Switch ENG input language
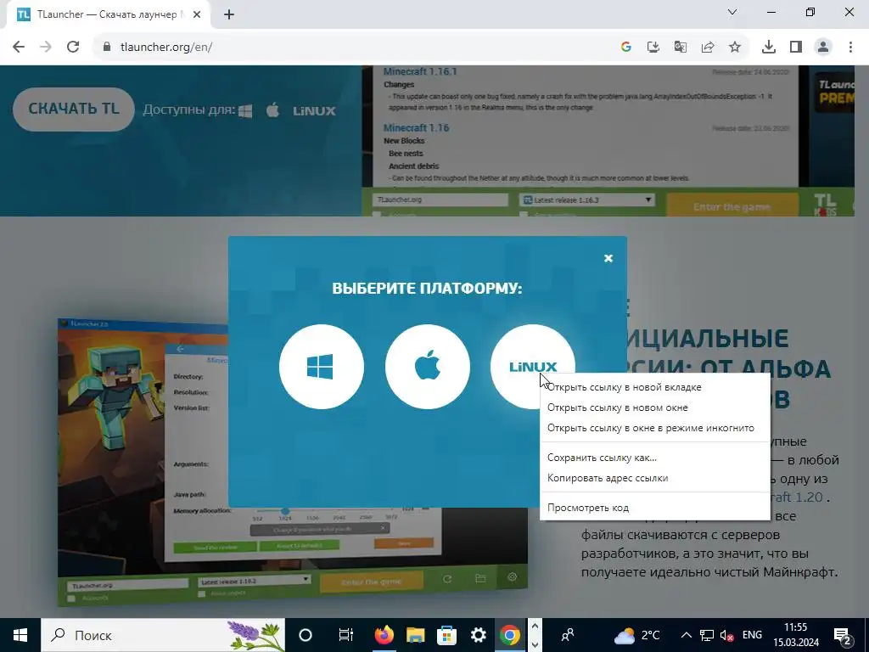This screenshot has width=869, height=652. tap(752, 635)
